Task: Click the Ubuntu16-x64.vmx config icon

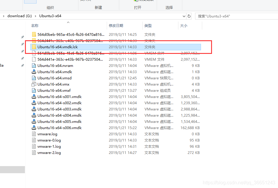Action: pos(34,84)
